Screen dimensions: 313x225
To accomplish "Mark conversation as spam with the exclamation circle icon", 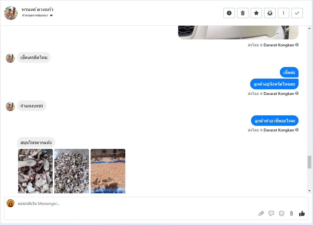I will click(229, 13).
